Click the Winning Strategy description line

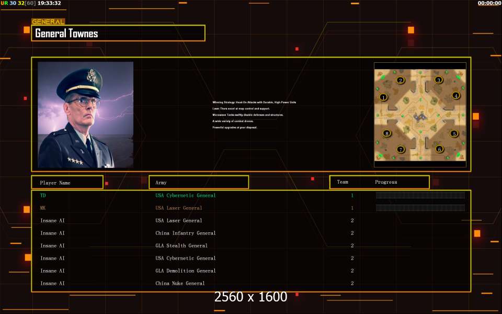254,102
